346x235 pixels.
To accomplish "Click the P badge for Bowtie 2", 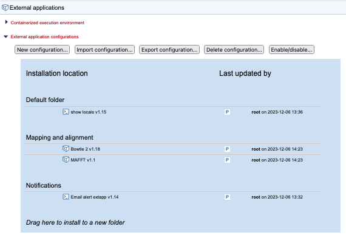I will tap(227, 149).
